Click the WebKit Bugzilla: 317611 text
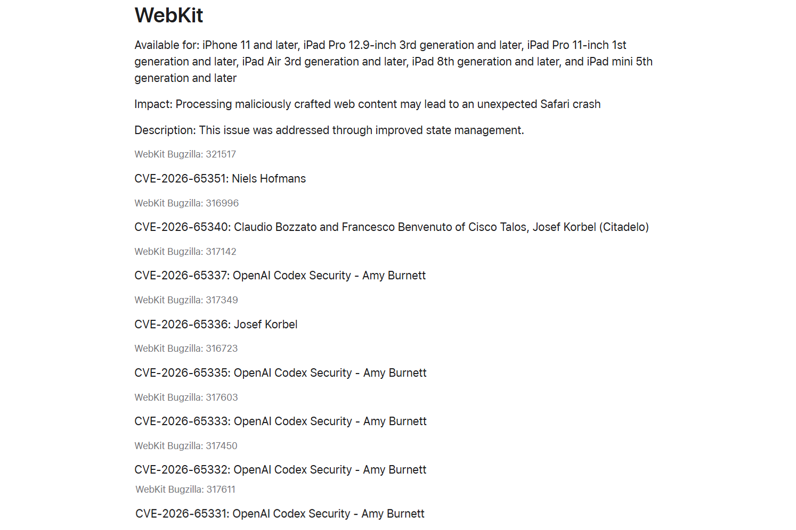 click(185, 490)
